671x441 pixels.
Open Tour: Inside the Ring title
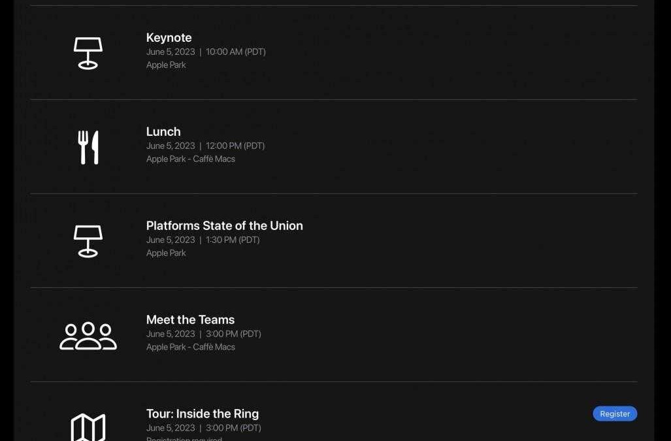coord(202,414)
